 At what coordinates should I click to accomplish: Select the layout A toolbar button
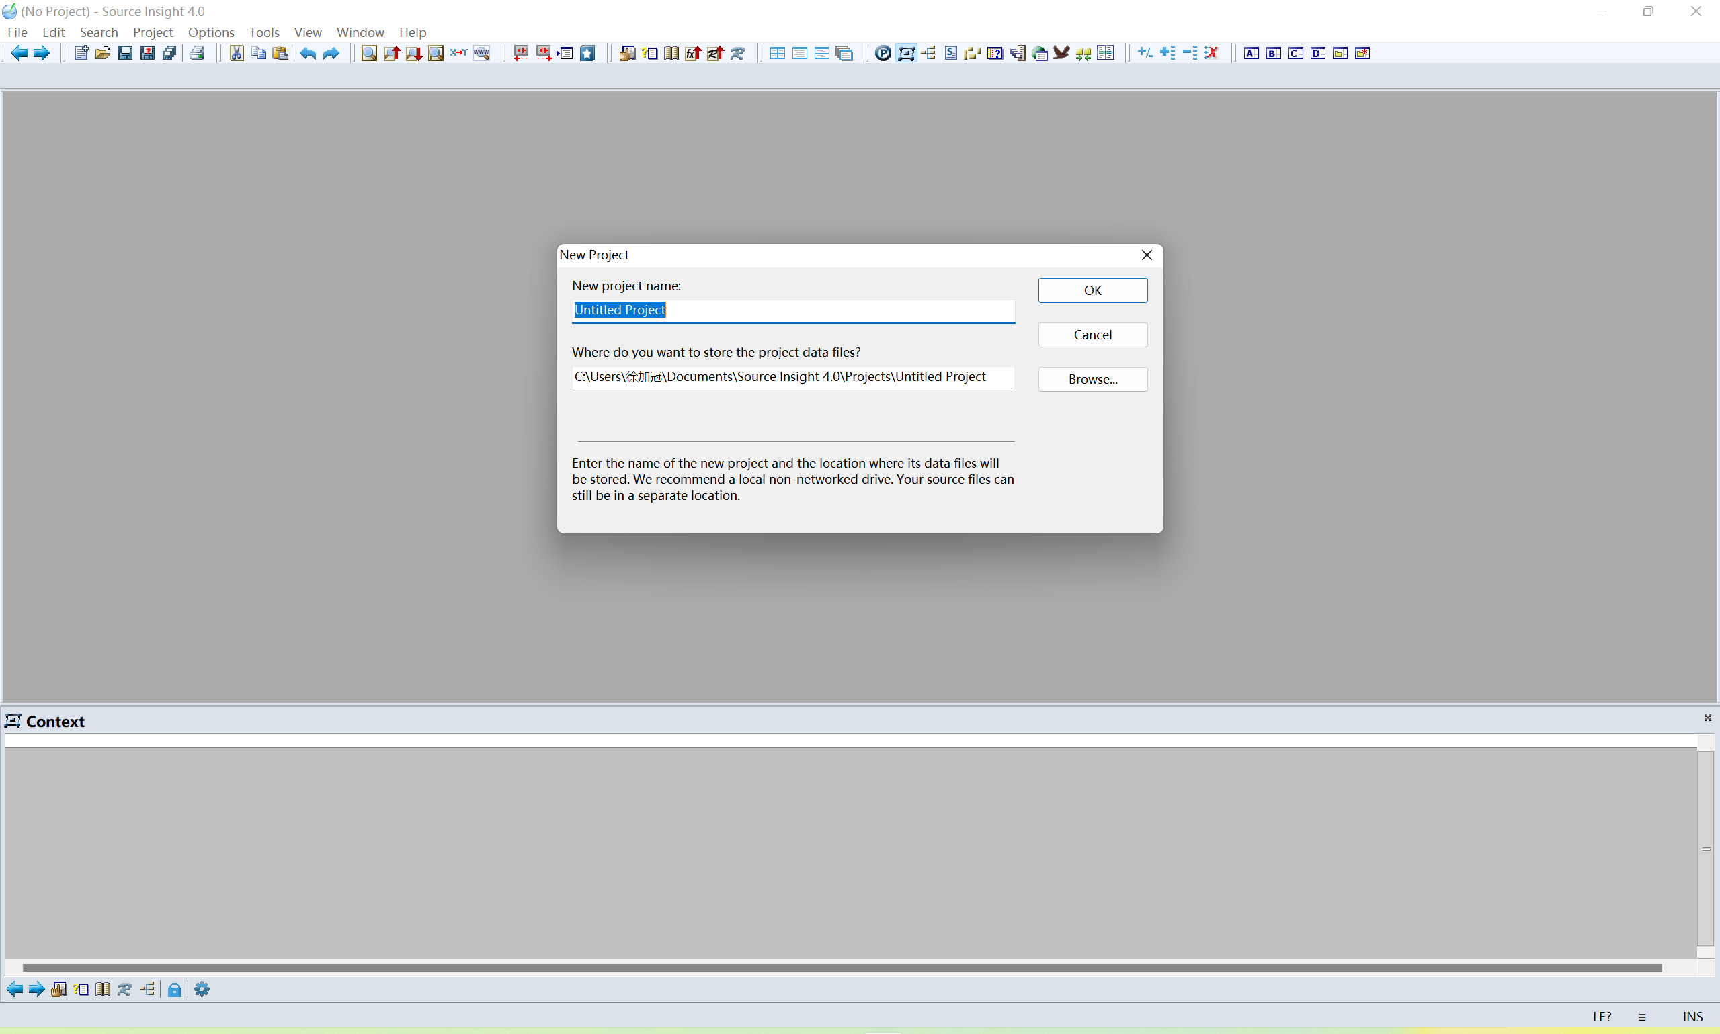point(1252,53)
